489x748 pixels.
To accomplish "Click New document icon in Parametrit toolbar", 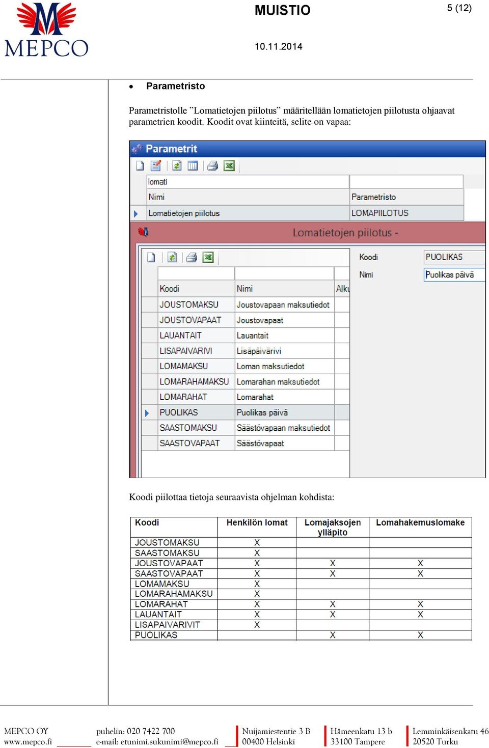I will (x=140, y=166).
